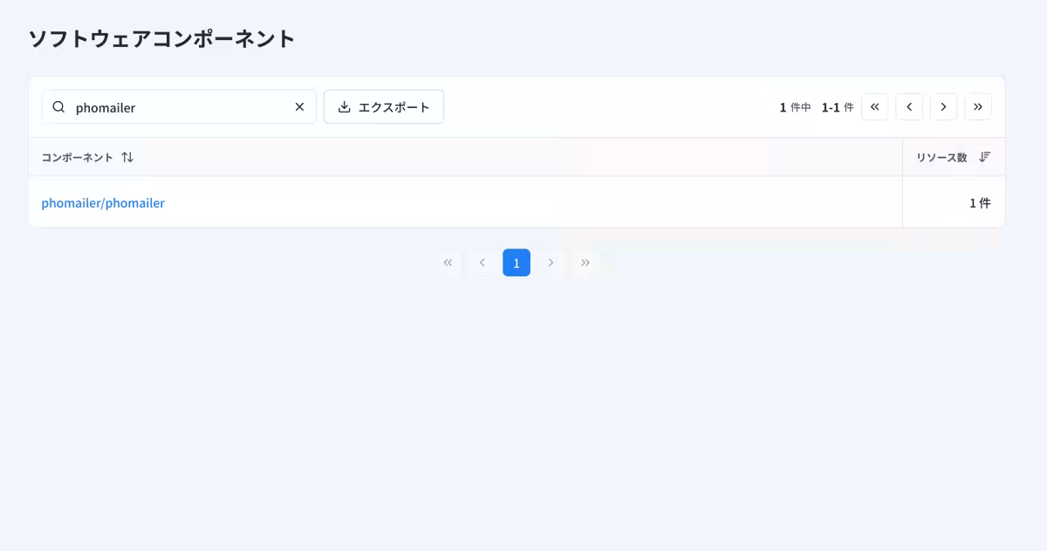
Task: Focus the search field containing phomailer
Action: (179, 107)
